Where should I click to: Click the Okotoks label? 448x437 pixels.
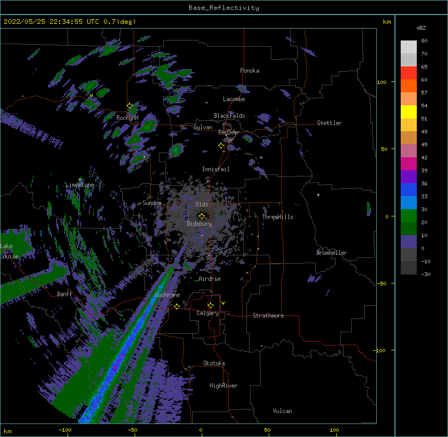coord(214,363)
